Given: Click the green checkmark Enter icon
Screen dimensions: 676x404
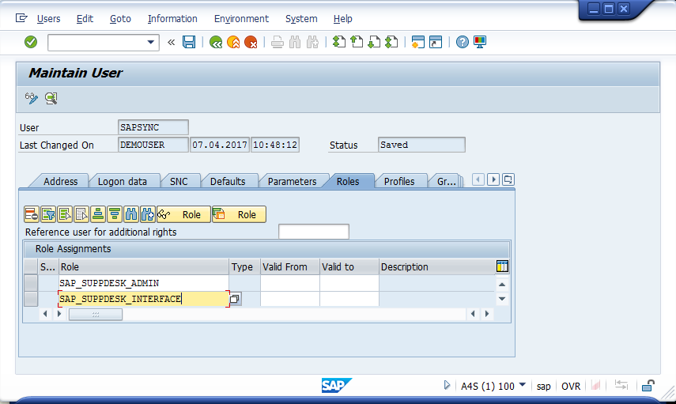Looking at the screenshot, I should pos(31,42).
